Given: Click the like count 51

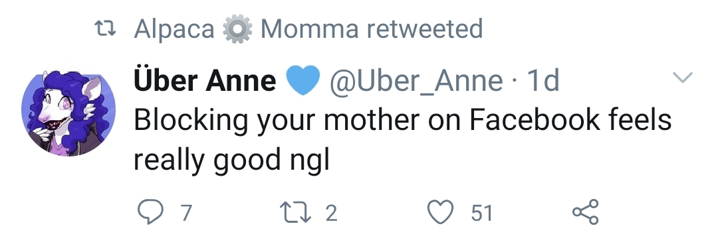Looking at the screenshot, I should [482, 213].
